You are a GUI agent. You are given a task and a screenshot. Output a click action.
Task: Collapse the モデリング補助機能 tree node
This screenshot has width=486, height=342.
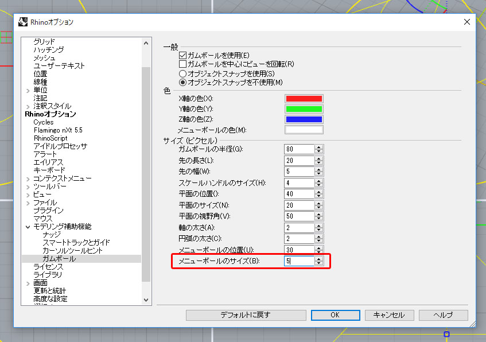click(x=28, y=227)
